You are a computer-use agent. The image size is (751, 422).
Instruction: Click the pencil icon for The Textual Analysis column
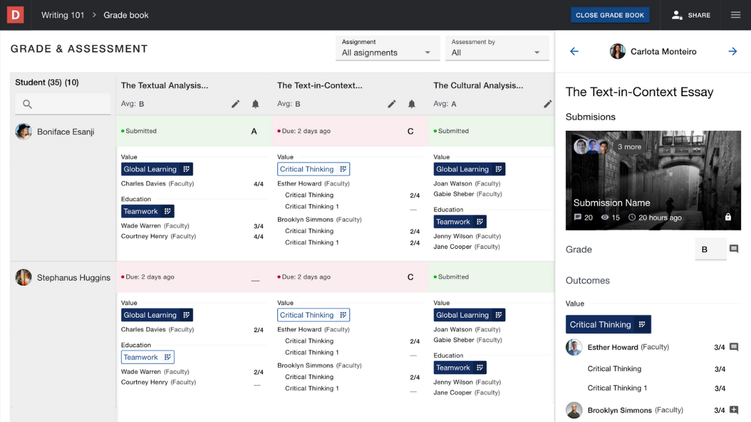click(235, 104)
